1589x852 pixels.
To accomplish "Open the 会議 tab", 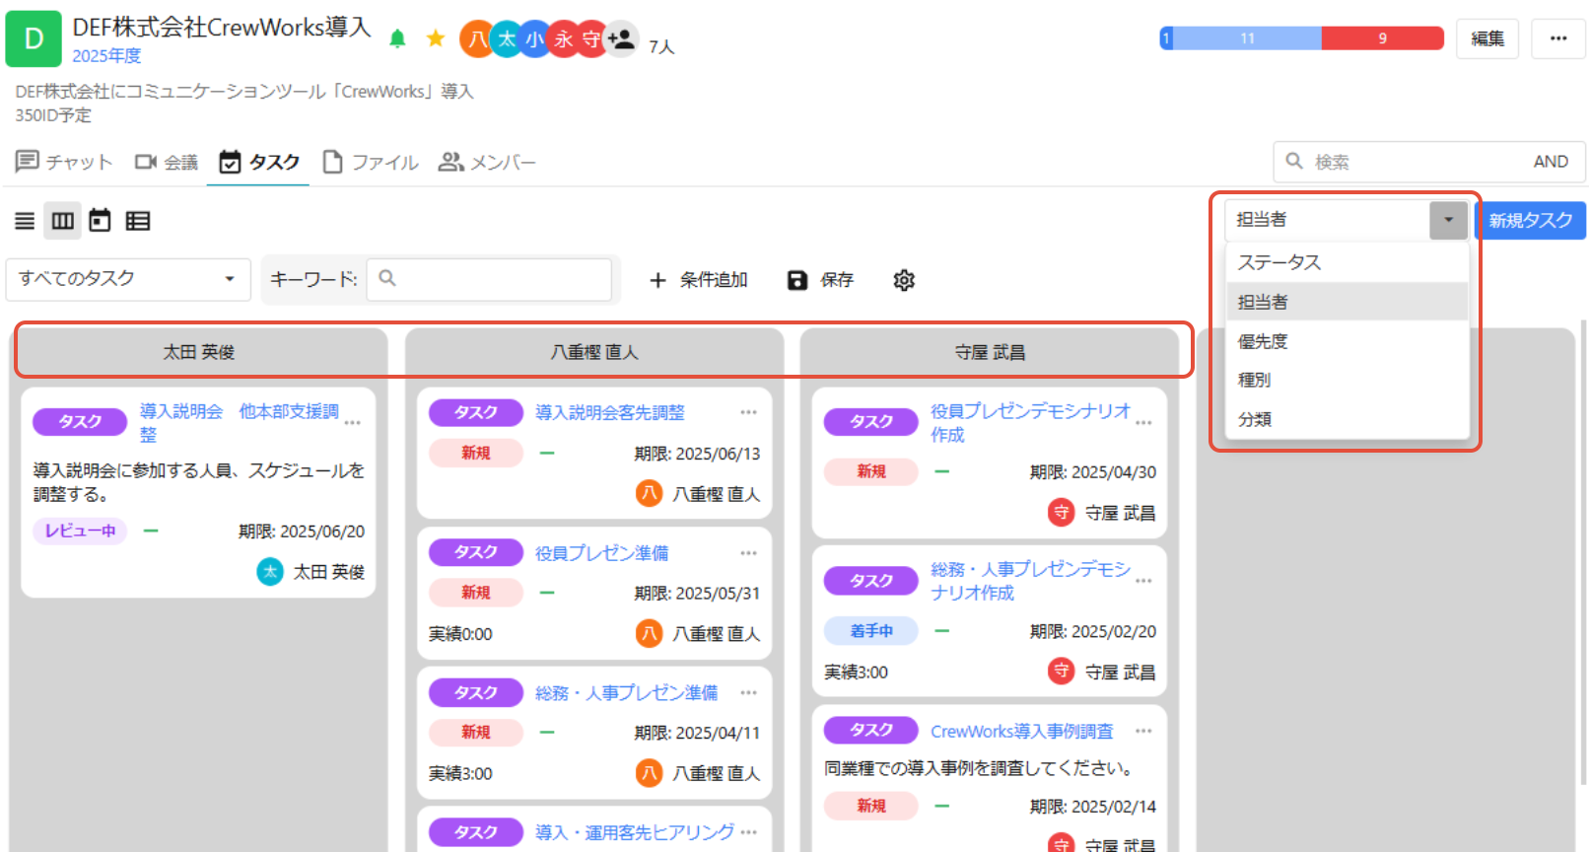I will point(167,162).
